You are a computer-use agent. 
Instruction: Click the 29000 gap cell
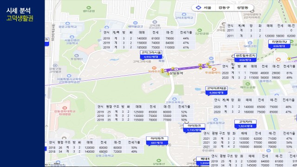[x=276, y=73]
